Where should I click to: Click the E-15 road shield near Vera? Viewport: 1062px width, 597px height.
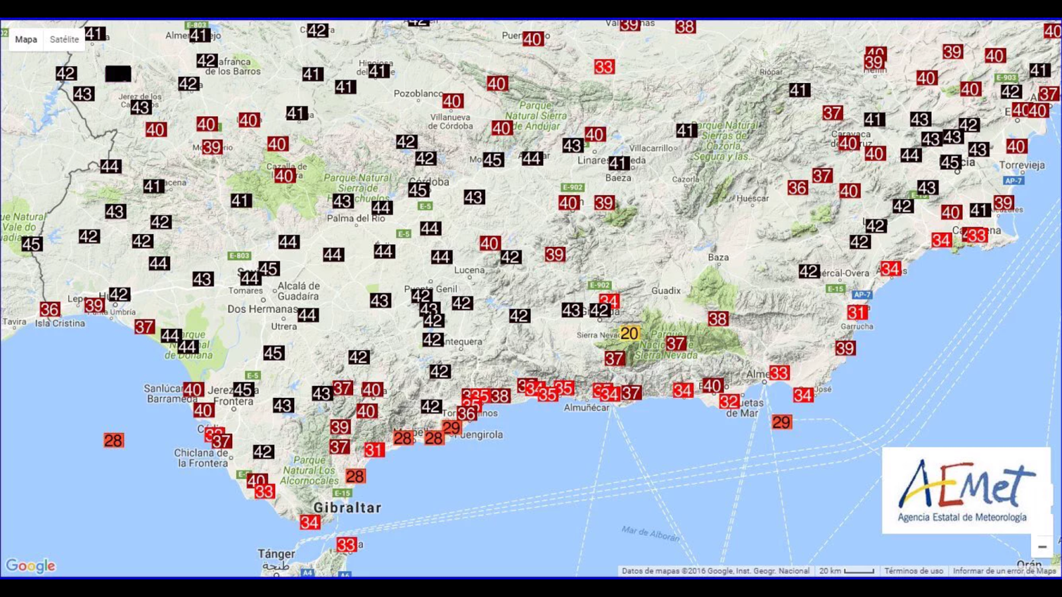[x=836, y=289]
